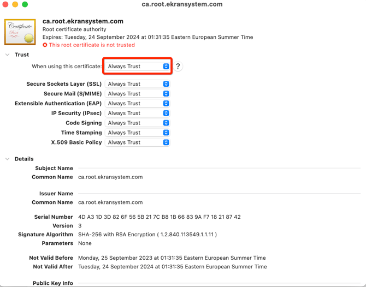Minimize the window using yellow button
Screen dimensions: 366x287
(x=15, y=4)
